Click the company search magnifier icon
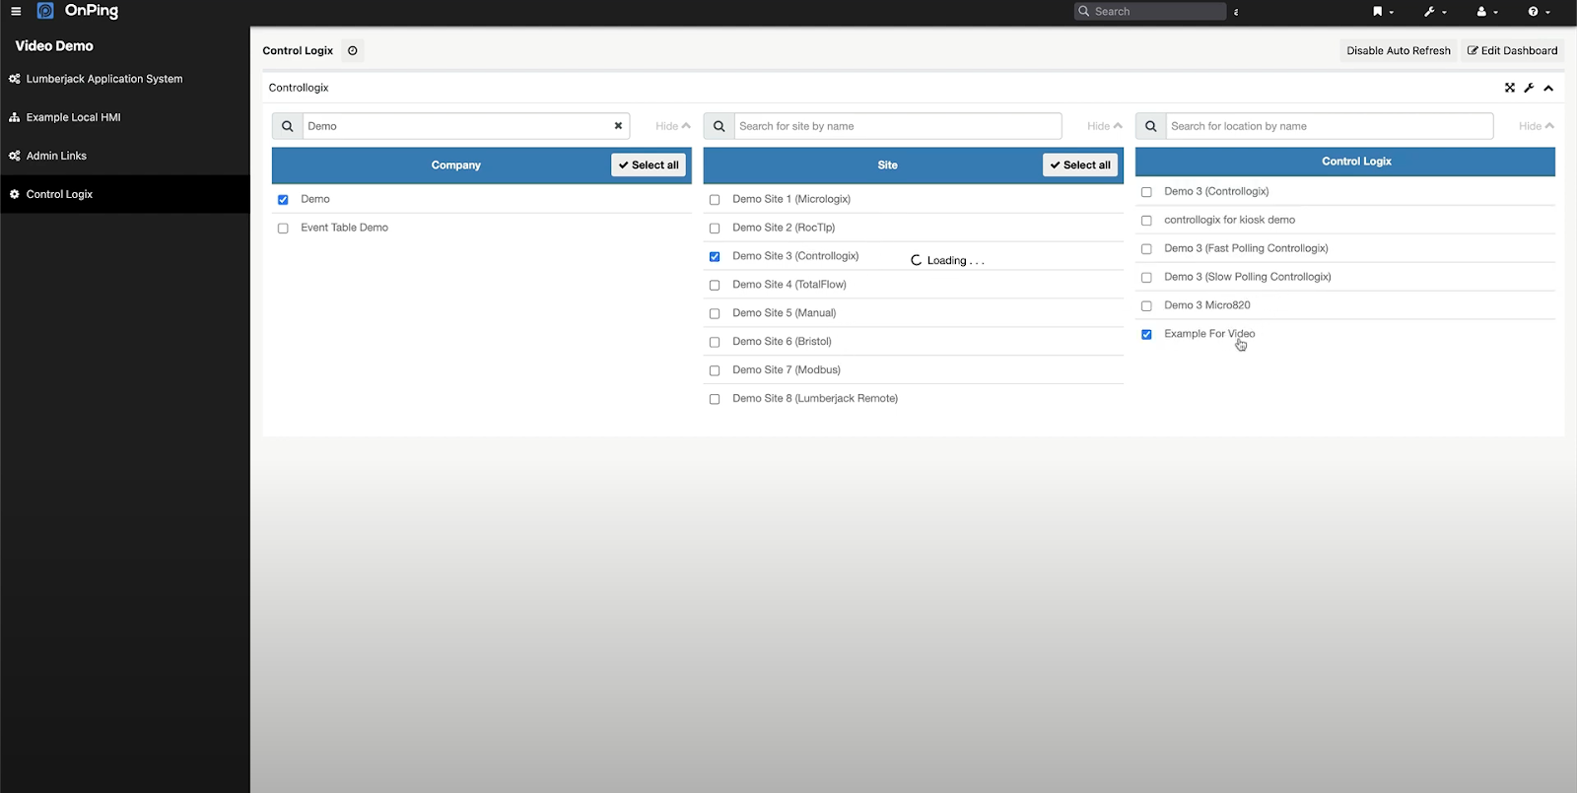Screen dimensions: 1577x793 (x=287, y=126)
